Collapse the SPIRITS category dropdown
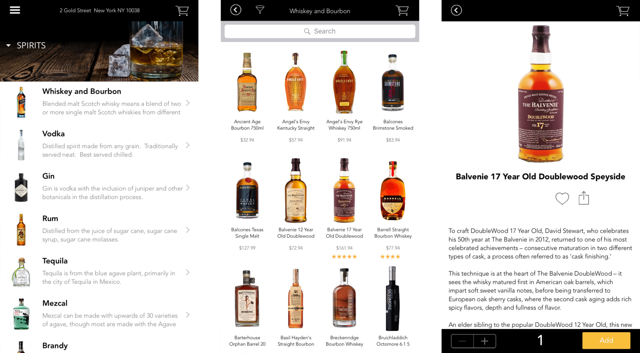Viewport: 640px width, 353px height. point(8,46)
